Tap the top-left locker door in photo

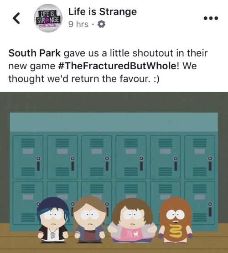(28, 157)
